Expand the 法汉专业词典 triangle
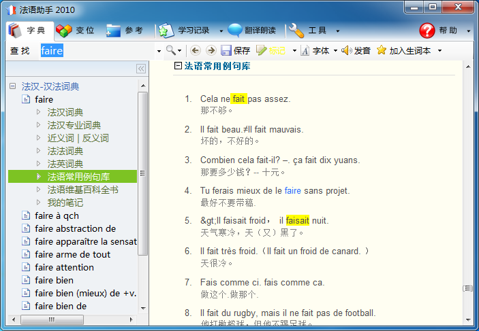 pyautogui.click(x=38, y=124)
